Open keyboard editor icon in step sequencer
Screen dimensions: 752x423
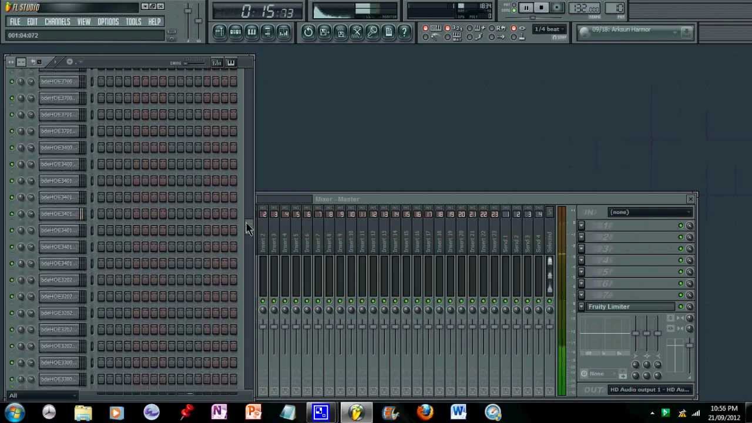tap(230, 62)
